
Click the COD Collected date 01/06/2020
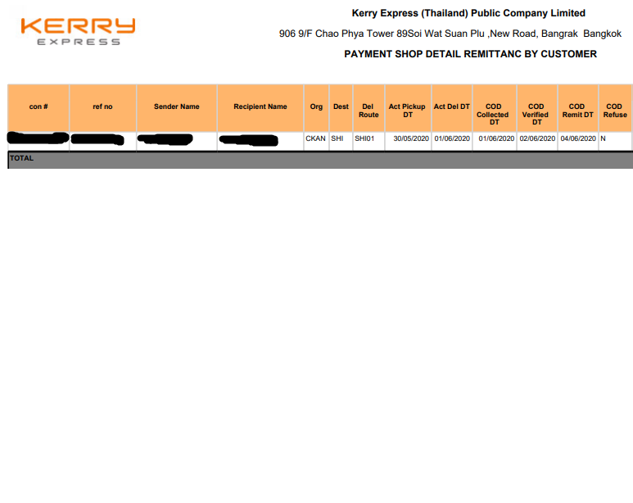tap(496, 138)
